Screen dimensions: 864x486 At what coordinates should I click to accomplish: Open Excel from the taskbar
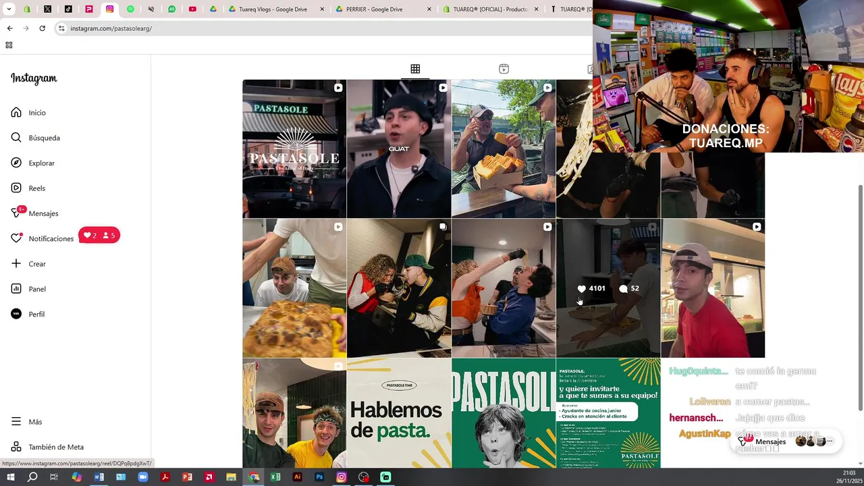[275, 477]
